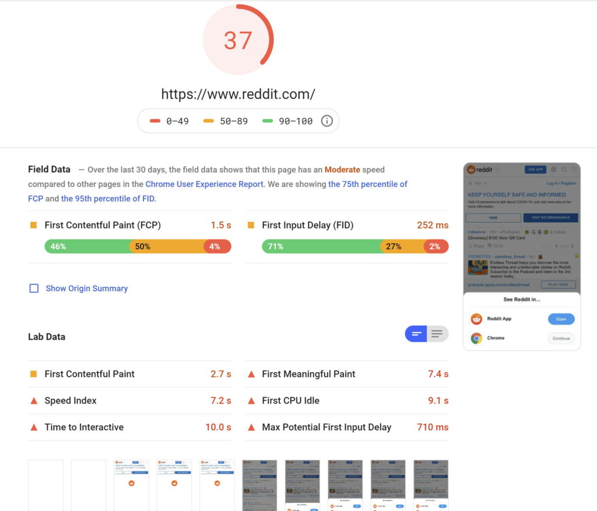Select the Time to Interactive metric label
Screen dimensions: 597x511
pyautogui.click(x=84, y=427)
